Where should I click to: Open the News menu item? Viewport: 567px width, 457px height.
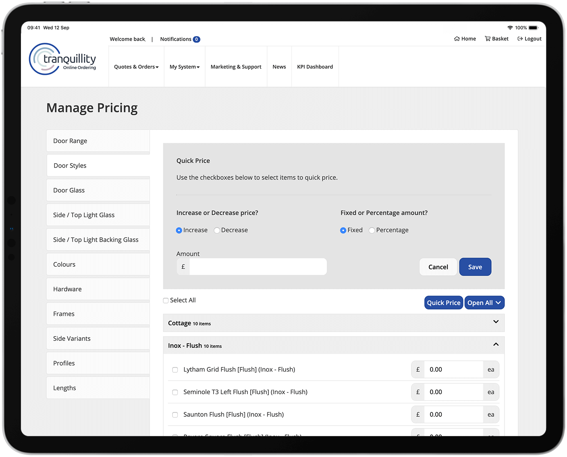coord(279,67)
